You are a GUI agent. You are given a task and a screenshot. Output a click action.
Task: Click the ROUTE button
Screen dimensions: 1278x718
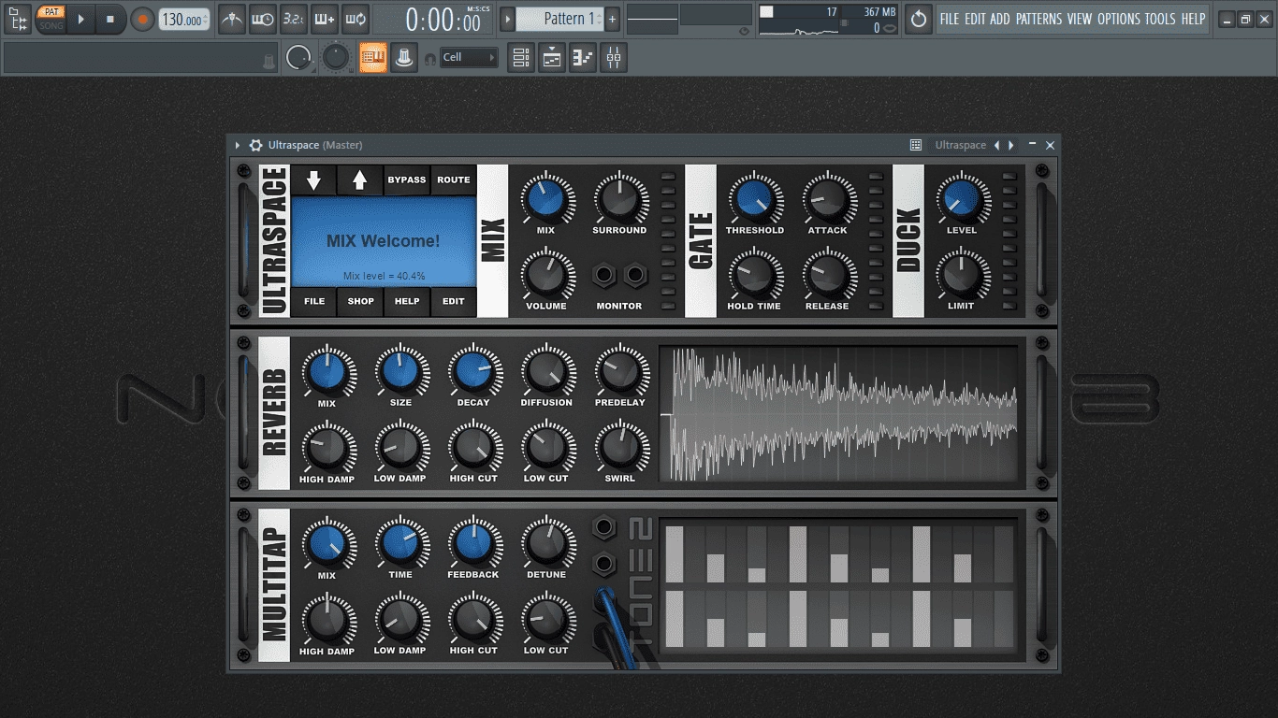coord(454,180)
